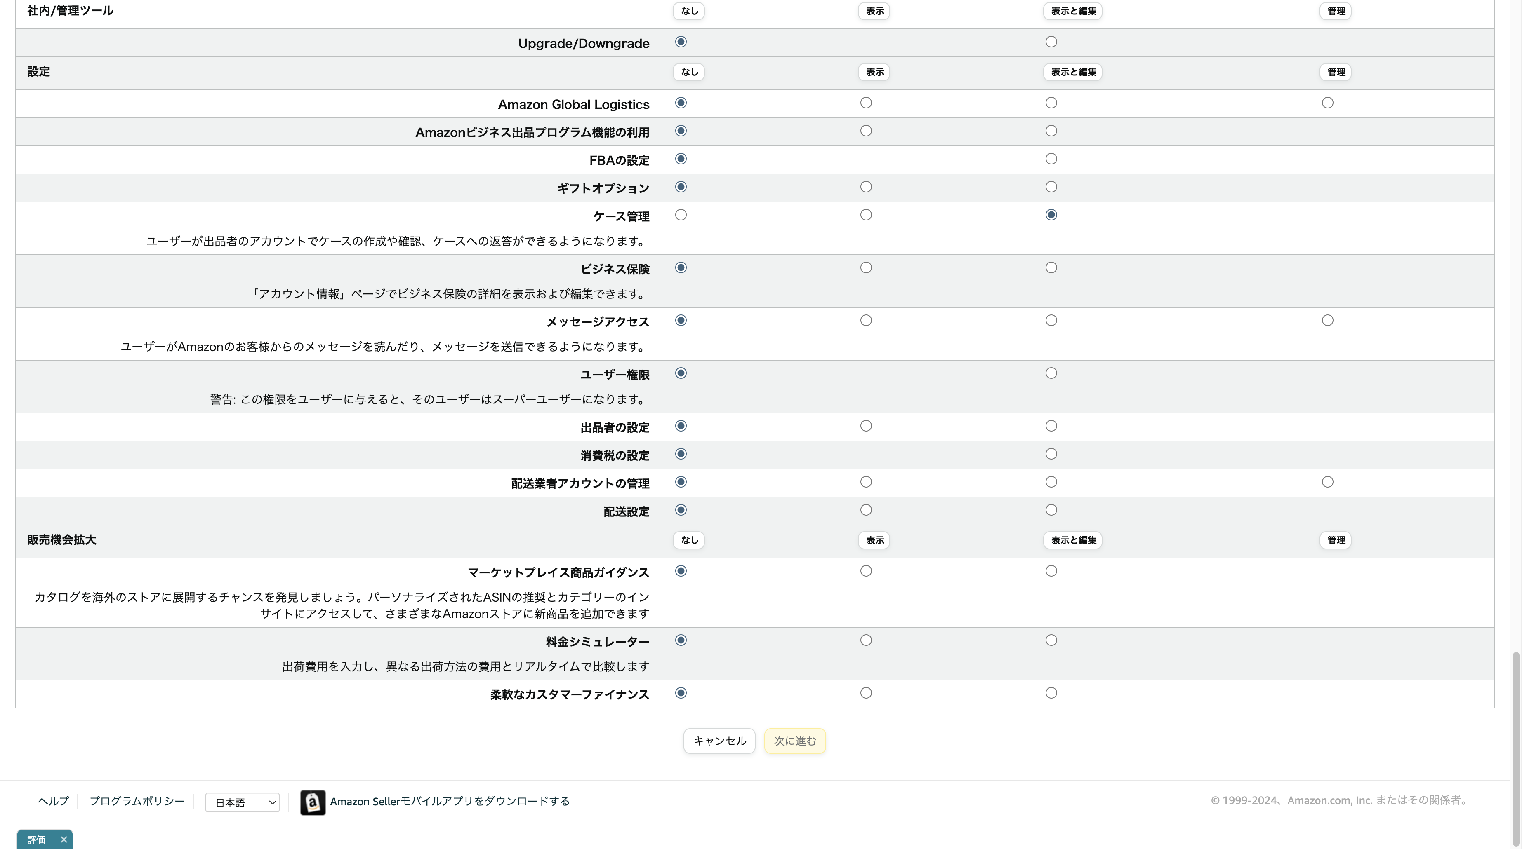The height and width of the screenshot is (849, 1522).
Task: Click なし column button in 設定 header
Action: 689,72
